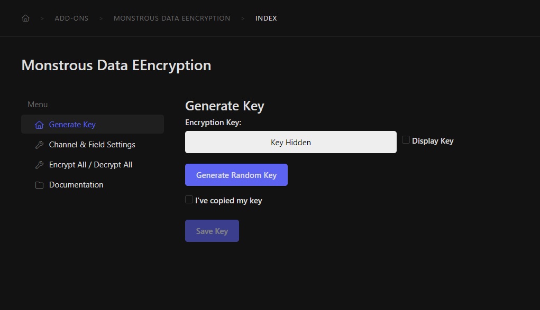Click MONSTROUS DATA EENCRYPTION in the breadcrumb
The image size is (540, 310).
(172, 18)
